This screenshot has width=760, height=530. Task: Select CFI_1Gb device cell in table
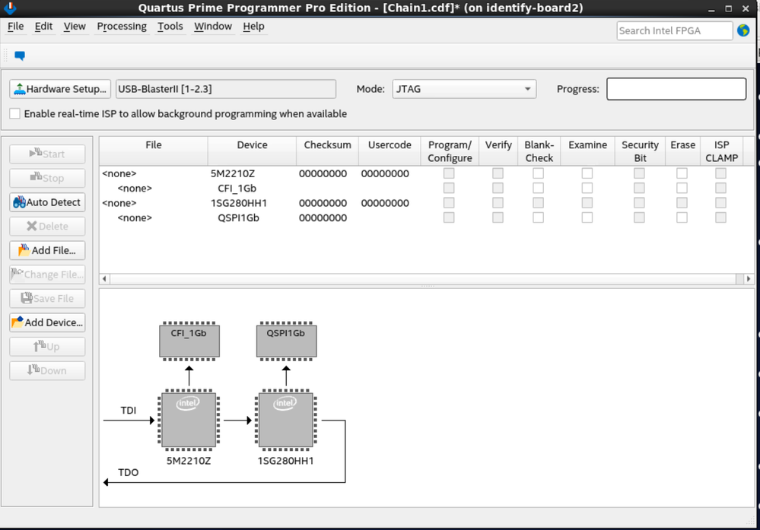237,189
